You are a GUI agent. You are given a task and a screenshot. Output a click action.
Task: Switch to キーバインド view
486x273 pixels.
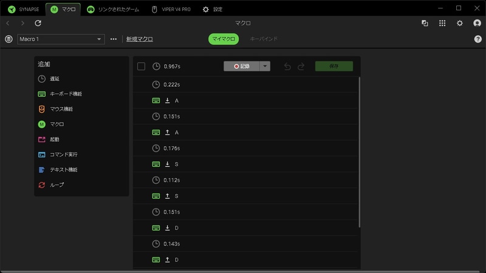(264, 39)
